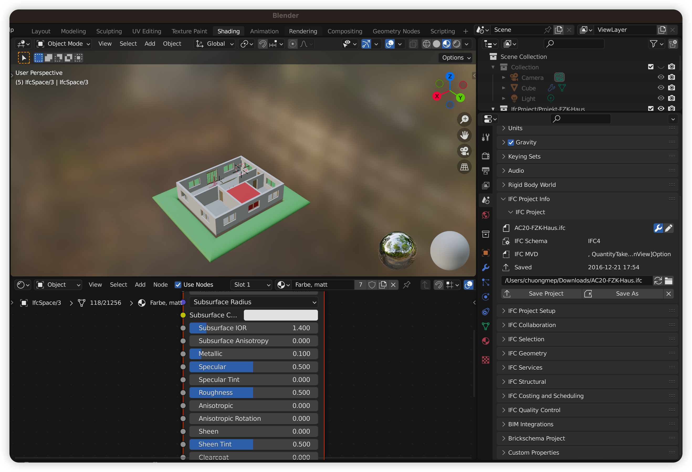Open the Modifier wrench properties tab
This screenshot has height=472, width=692.
click(x=485, y=268)
